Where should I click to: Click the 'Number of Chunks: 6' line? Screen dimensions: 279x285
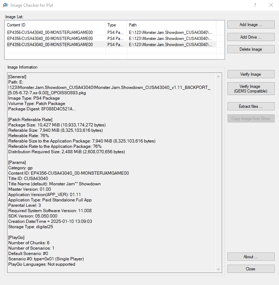click(x=29, y=243)
